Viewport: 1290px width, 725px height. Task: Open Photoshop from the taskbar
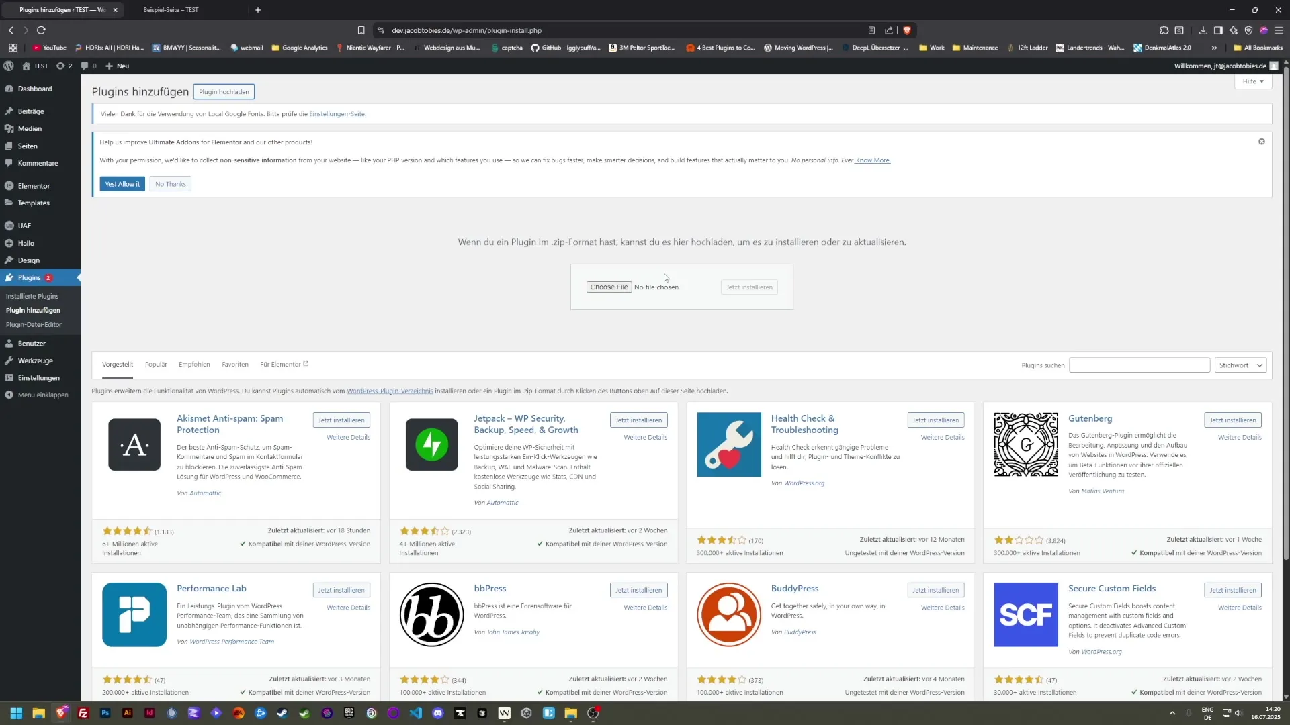[105, 713]
